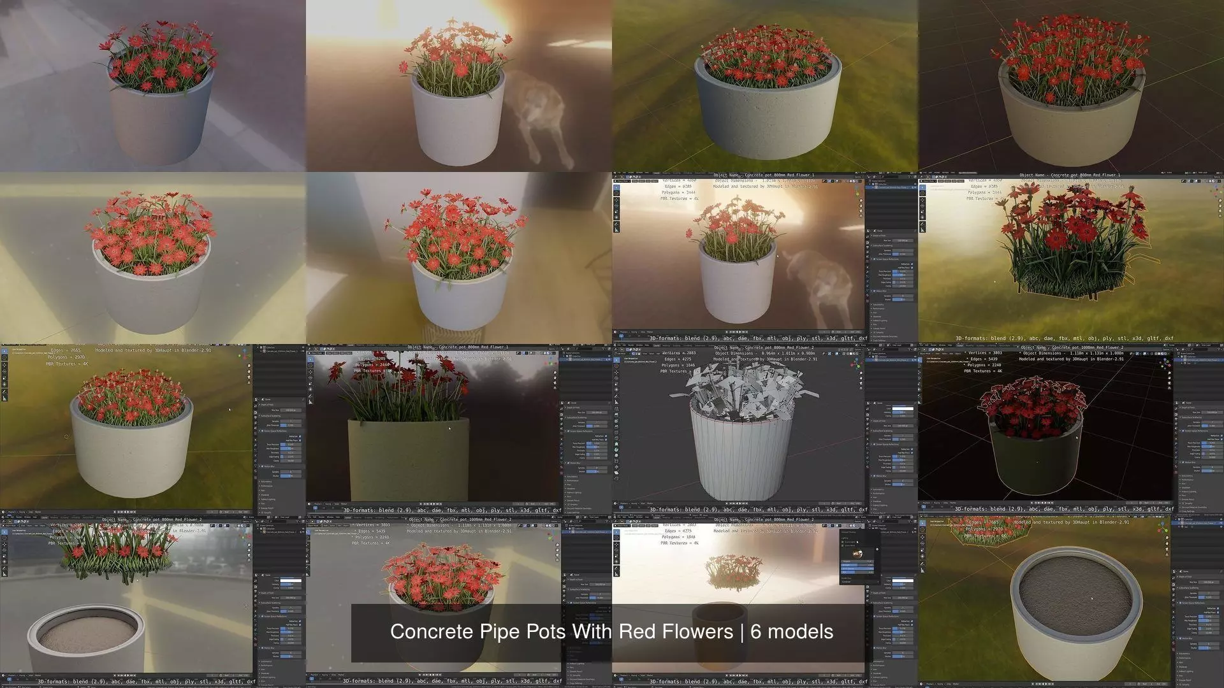The image size is (1224, 688).
Task: Open the wide pot on grass render without Blender UI
Action: click(765, 86)
